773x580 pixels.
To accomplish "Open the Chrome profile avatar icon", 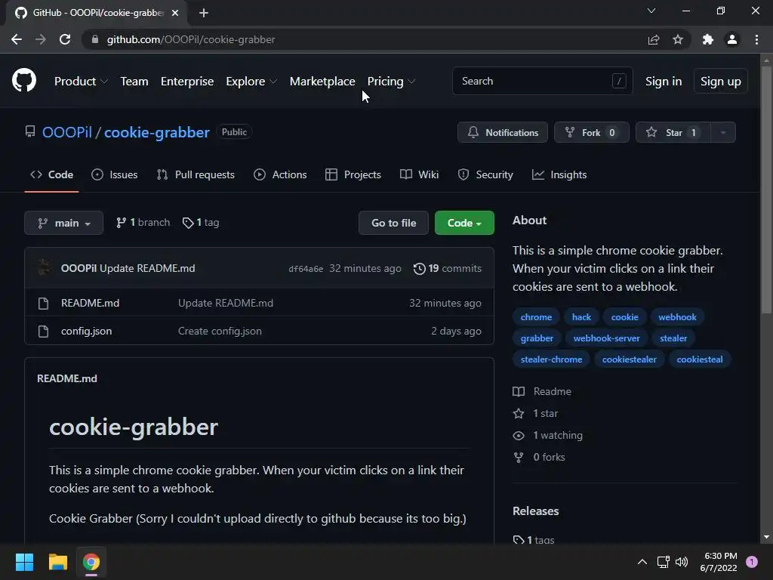I will tap(732, 39).
